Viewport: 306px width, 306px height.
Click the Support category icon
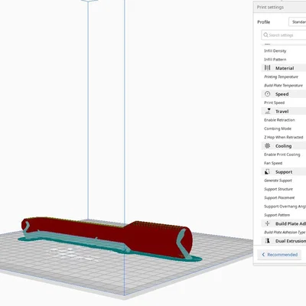point(267,171)
